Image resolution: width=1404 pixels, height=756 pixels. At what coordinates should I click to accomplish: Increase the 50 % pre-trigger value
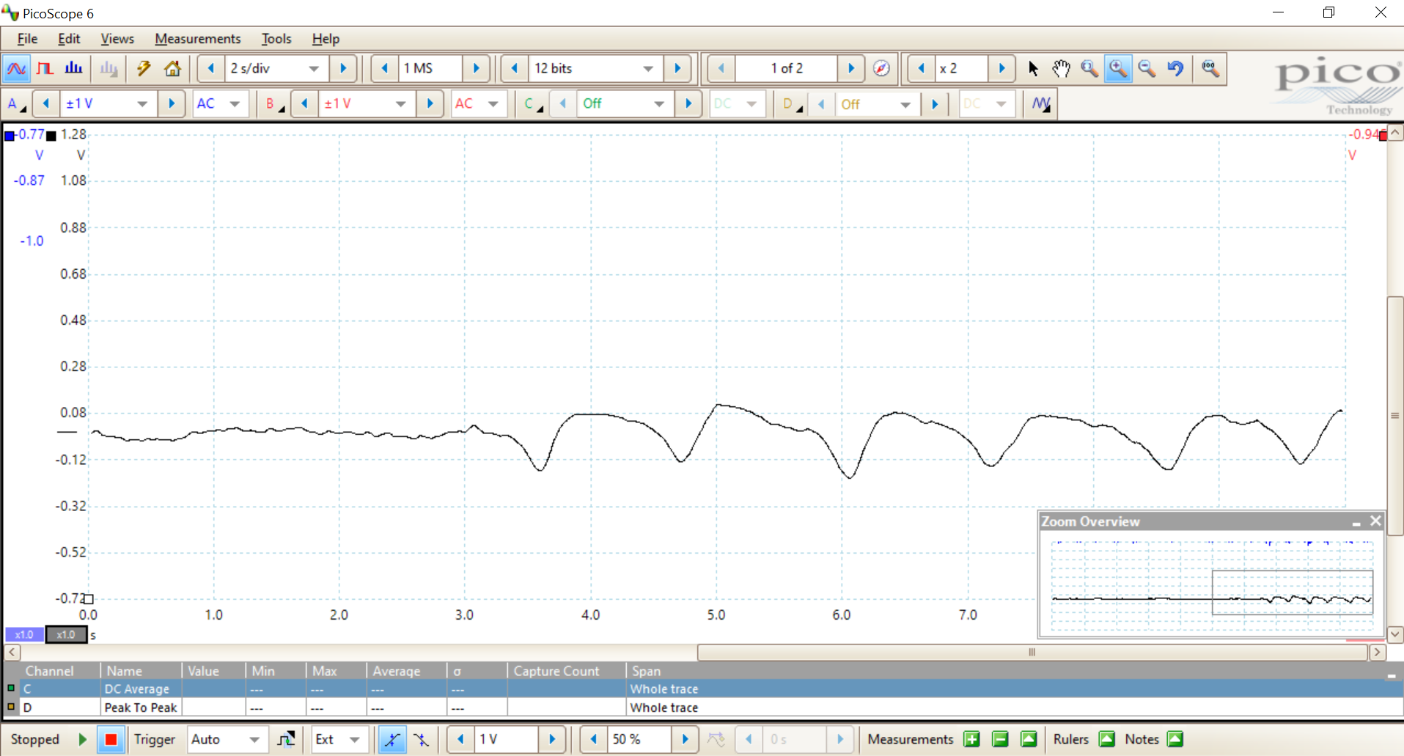click(685, 739)
